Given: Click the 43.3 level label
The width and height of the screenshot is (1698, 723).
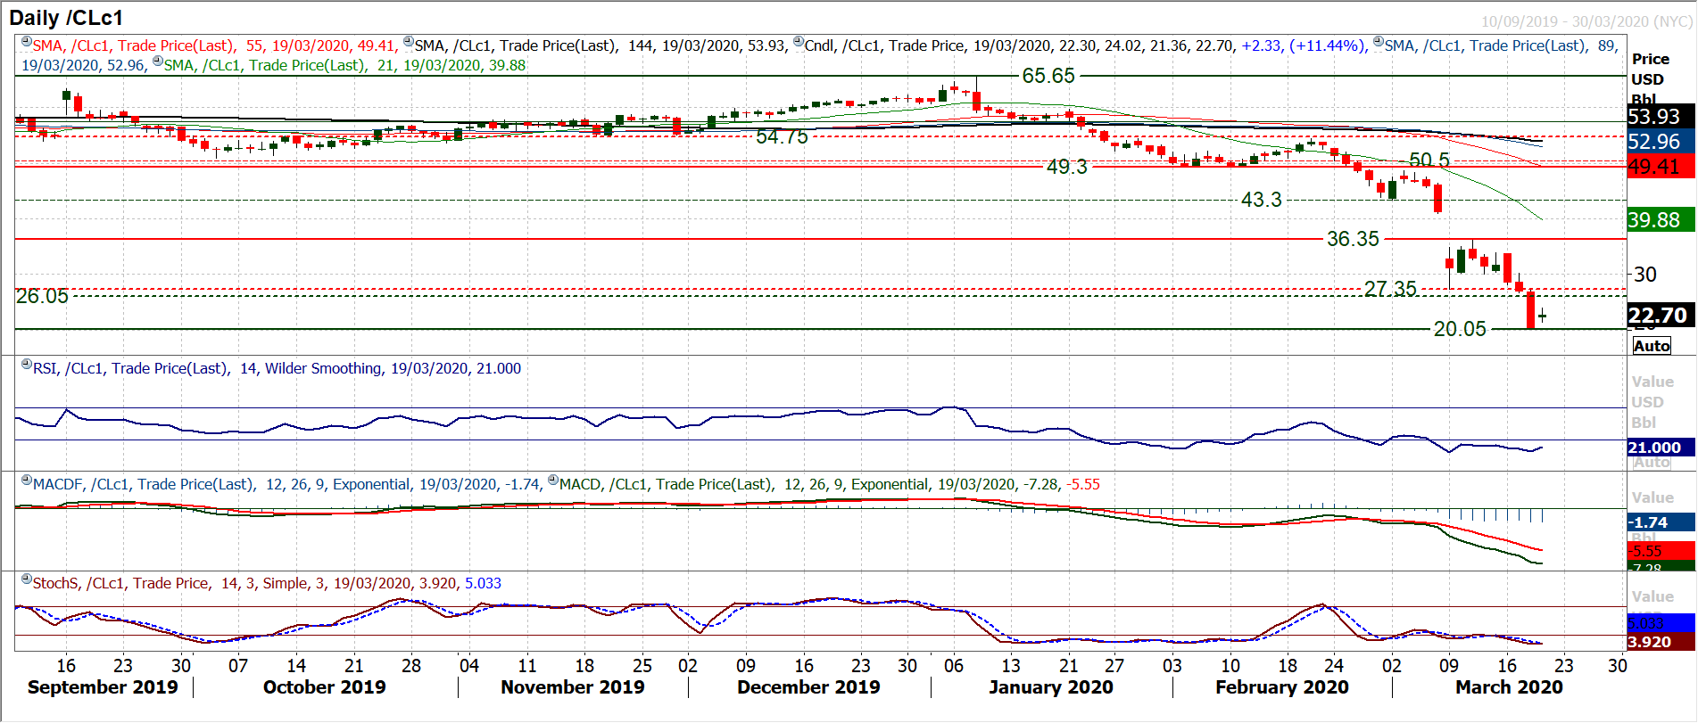Looking at the screenshot, I should click(x=1262, y=200).
